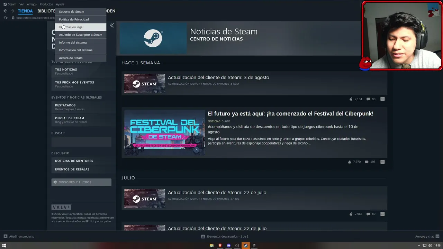
Task: Open Discord from the taskbar
Action: pos(228,246)
